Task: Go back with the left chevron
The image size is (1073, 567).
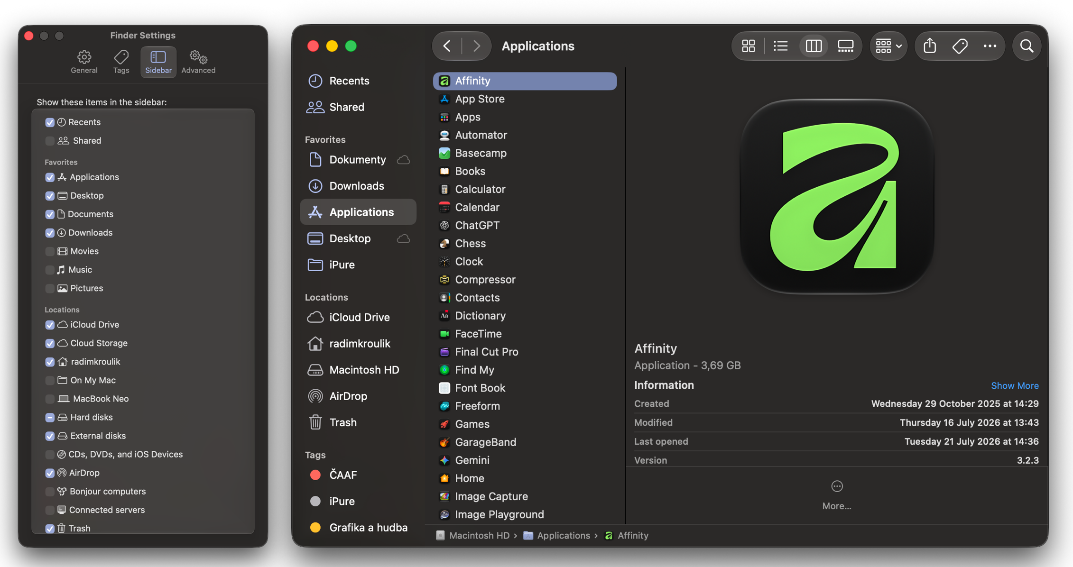Action: (x=447, y=46)
